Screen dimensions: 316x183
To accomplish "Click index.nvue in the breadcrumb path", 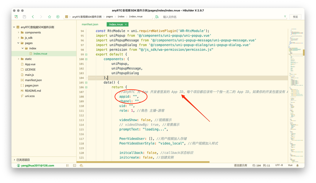I will click(x=136, y=17).
